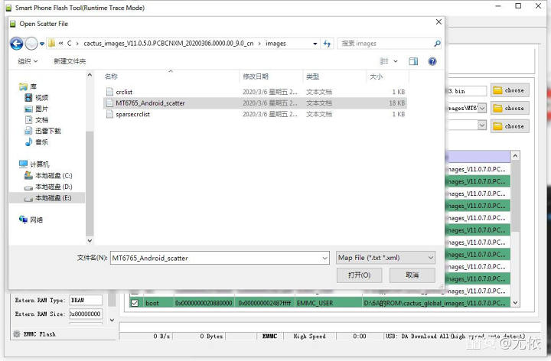The height and width of the screenshot is (361, 551).
Task: Select the sparsecrclist file
Action: pyautogui.click(x=132, y=114)
